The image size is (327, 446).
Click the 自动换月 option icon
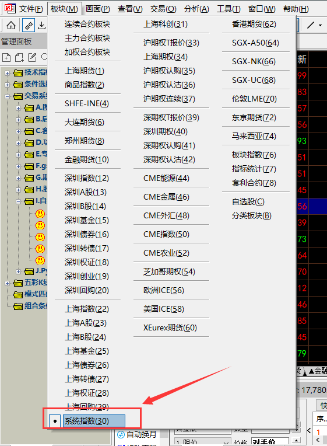click(121, 435)
